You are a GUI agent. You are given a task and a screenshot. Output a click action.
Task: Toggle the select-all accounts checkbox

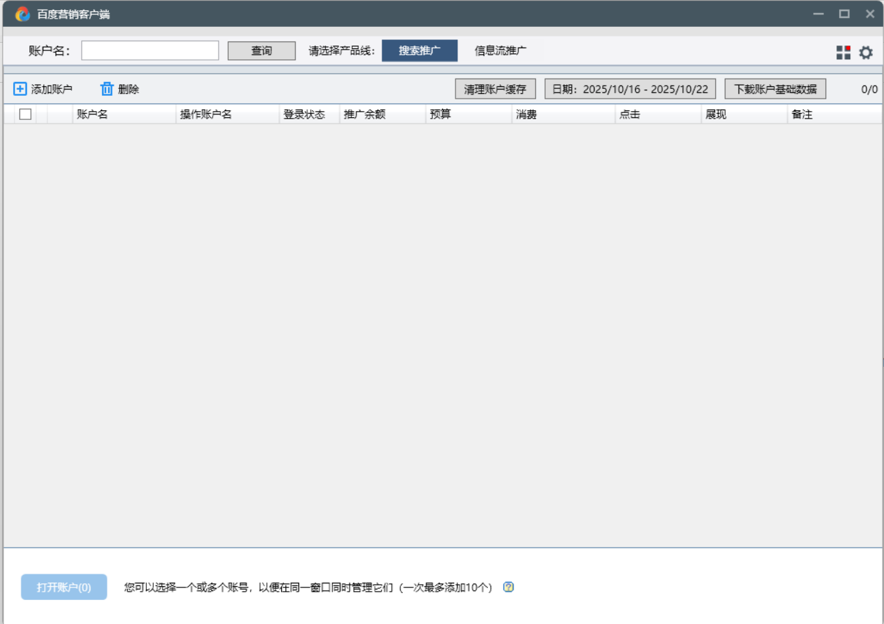25,114
